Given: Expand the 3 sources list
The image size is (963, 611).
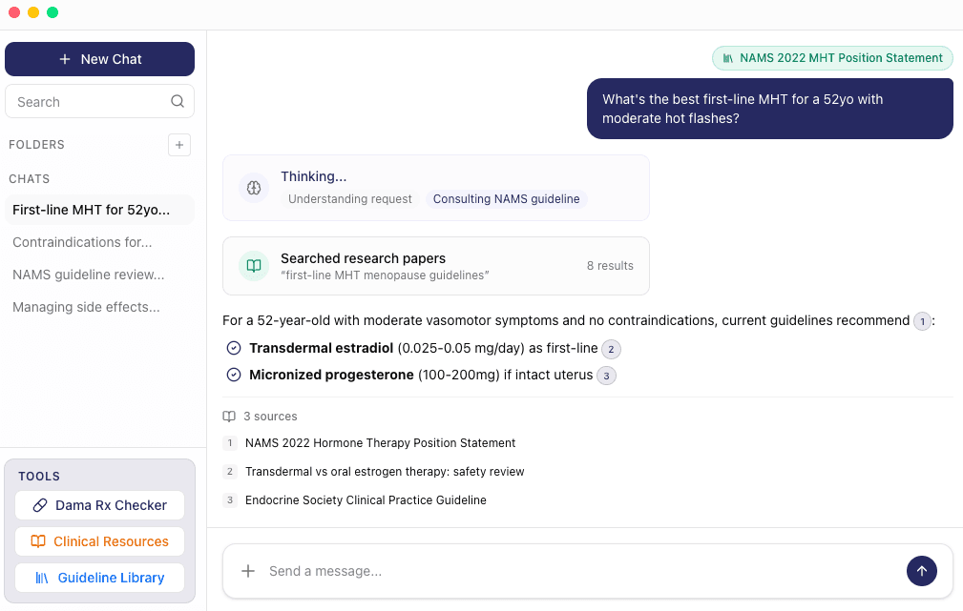Looking at the screenshot, I should click(260, 416).
